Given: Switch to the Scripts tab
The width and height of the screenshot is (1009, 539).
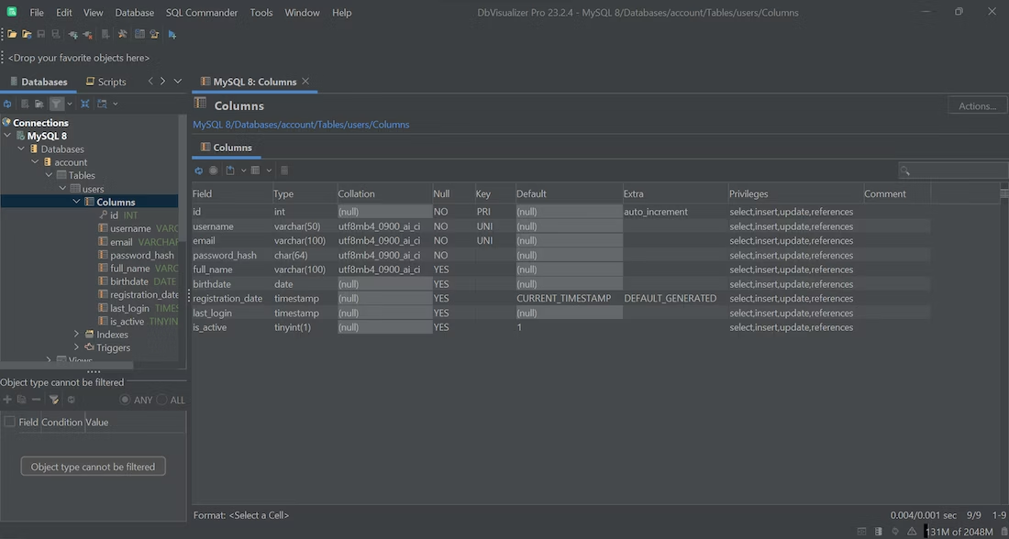Looking at the screenshot, I should click(113, 81).
